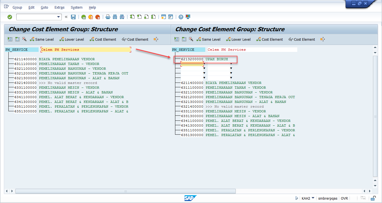Click the green Enter checkmark icon

10,17
